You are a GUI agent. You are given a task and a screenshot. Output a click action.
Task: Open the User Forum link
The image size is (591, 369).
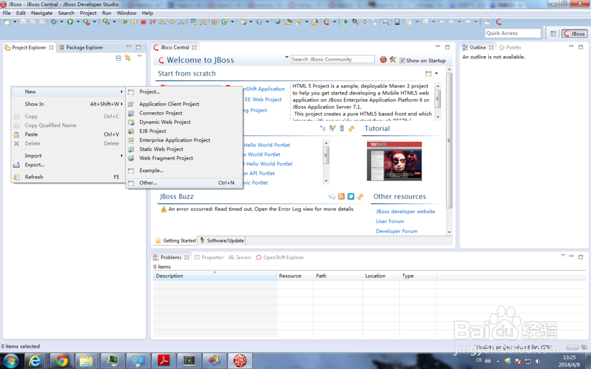389,221
